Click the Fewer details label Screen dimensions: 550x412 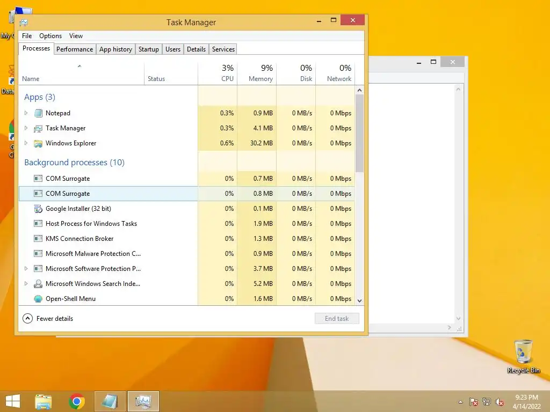tap(55, 319)
